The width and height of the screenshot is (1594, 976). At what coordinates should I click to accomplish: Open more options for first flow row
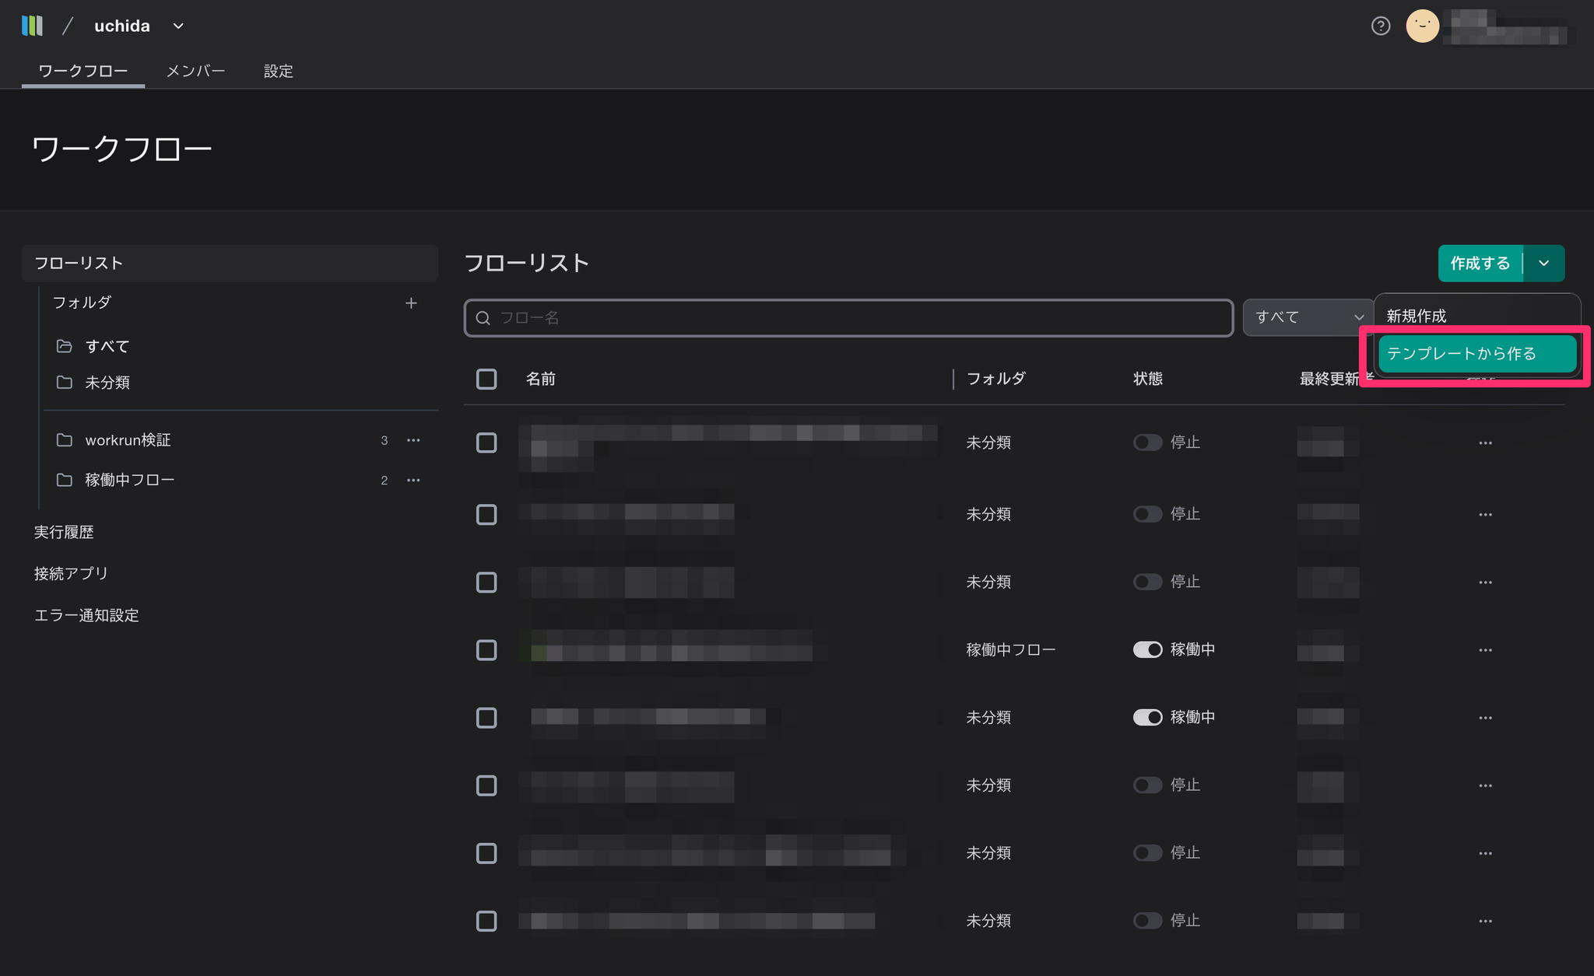[x=1485, y=443]
